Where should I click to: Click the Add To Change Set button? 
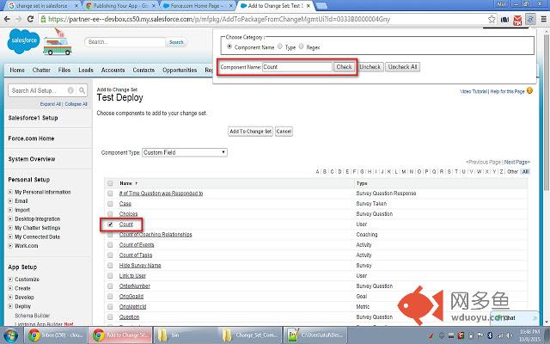coord(250,132)
